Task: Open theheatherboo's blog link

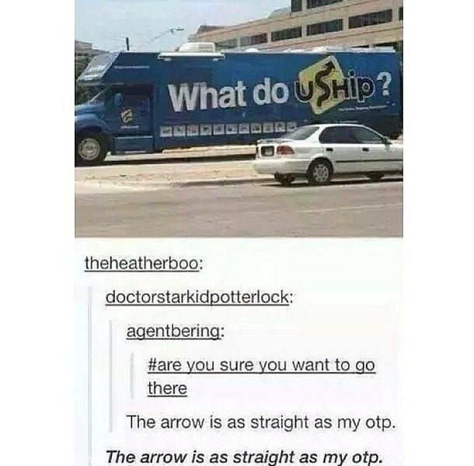Action: pyautogui.click(x=143, y=263)
